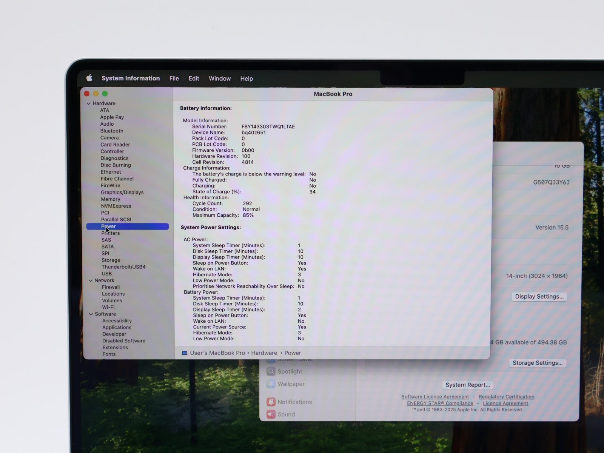Open the Regulatory Certification link

(x=506, y=397)
